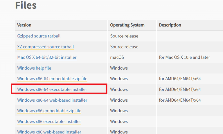Select the Operating System column header
Screen dimensions: 223x134
(127, 25)
